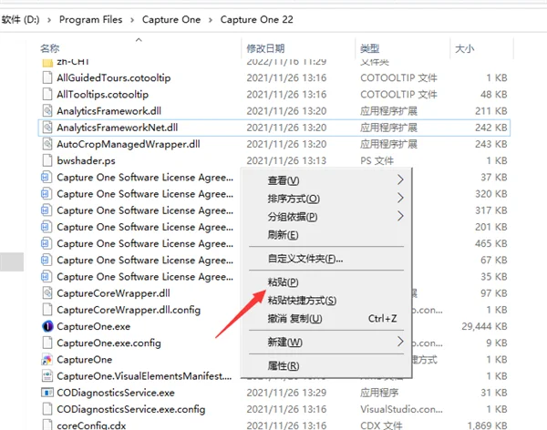Click icon of license file sized 37 KB
The image size is (547, 430).
click(46, 177)
